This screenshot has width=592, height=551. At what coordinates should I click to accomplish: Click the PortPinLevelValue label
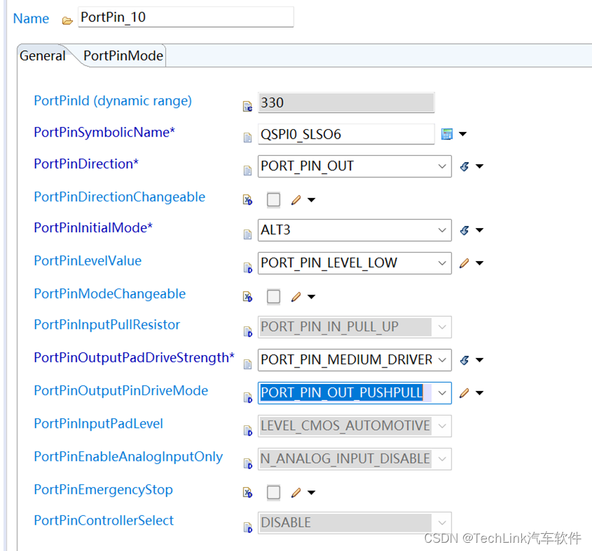88,261
